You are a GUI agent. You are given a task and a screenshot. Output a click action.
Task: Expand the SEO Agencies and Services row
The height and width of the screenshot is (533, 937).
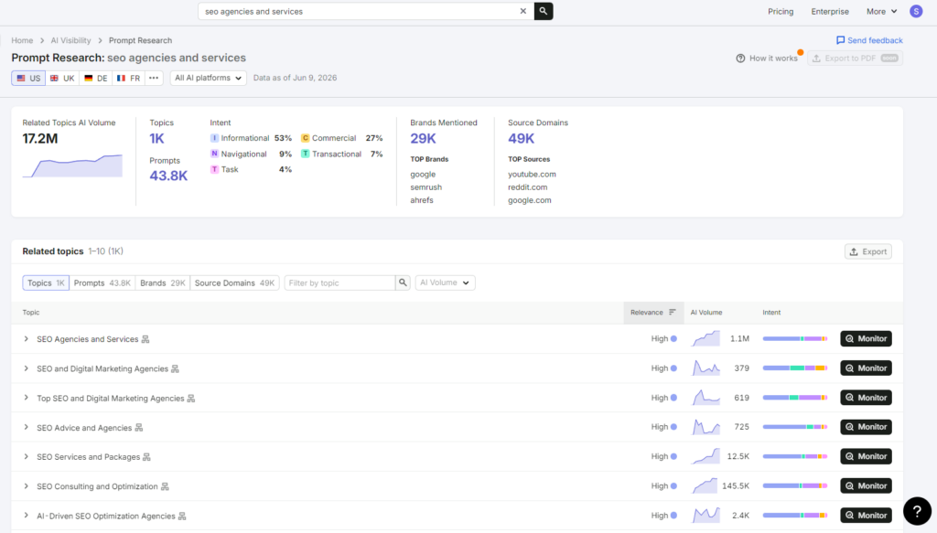click(x=27, y=339)
